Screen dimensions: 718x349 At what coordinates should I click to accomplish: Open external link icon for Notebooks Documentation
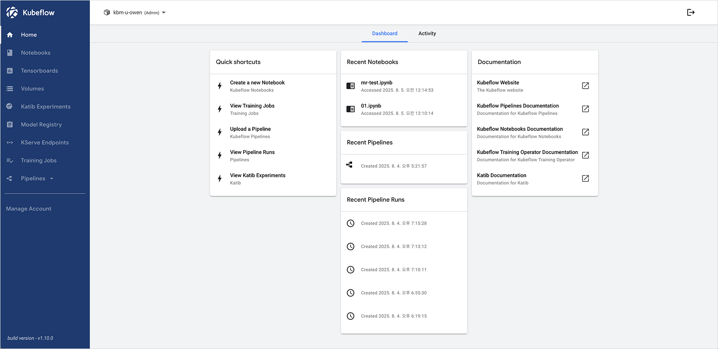click(x=585, y=132)
